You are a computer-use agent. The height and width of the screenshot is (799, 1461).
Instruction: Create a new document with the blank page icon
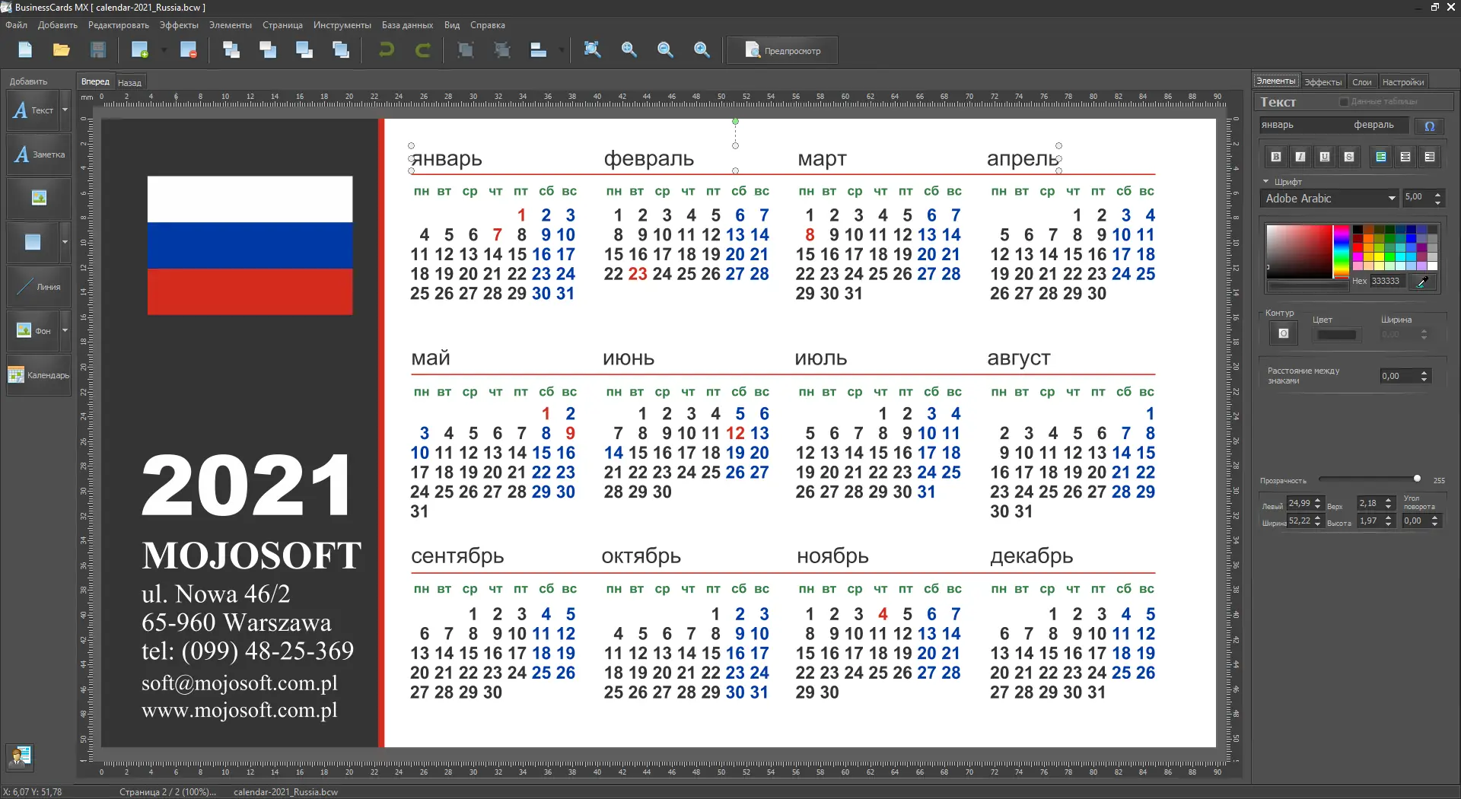pos(25,50)
